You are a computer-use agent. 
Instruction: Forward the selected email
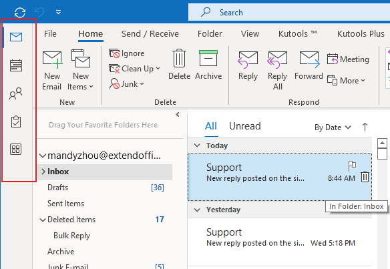(x=309, y=66)
